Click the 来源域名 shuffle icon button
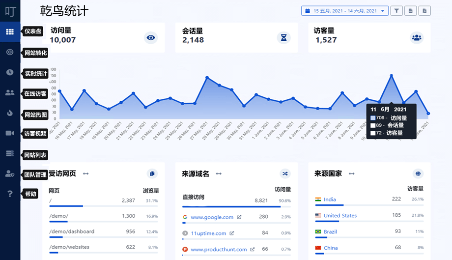Viewport: 452px width, 260px height. point(285,173)
